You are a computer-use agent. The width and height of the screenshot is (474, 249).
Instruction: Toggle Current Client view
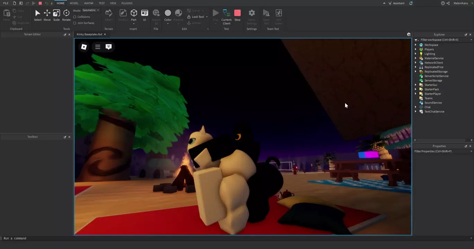pos(227,16)
